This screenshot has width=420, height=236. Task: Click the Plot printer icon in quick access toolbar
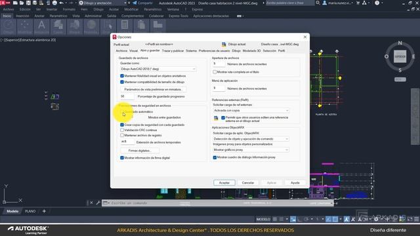pyautogui.click(x=54, y=3)
